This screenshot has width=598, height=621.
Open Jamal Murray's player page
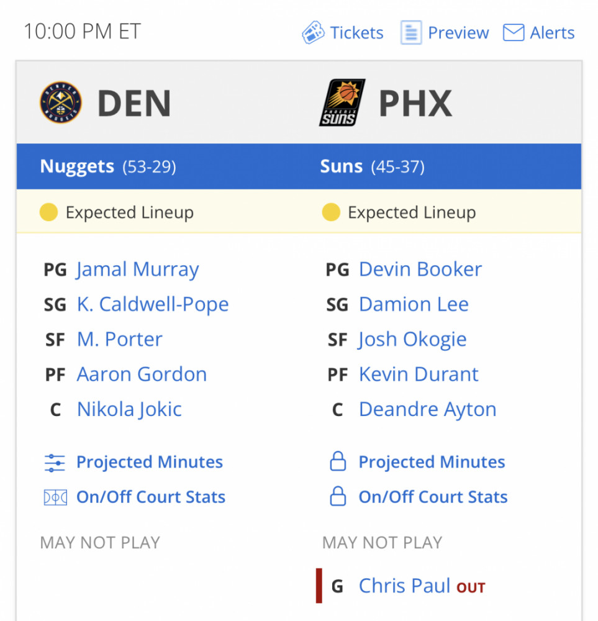138,270
